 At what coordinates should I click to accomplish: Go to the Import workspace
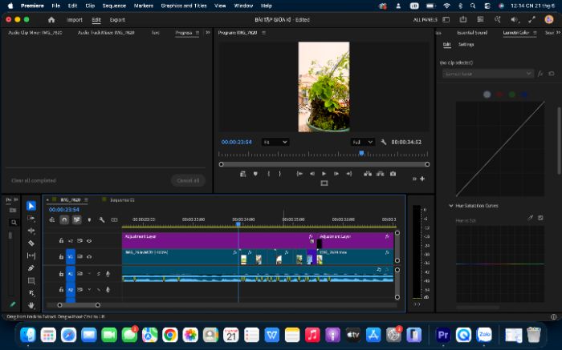(x=75, y=20)
